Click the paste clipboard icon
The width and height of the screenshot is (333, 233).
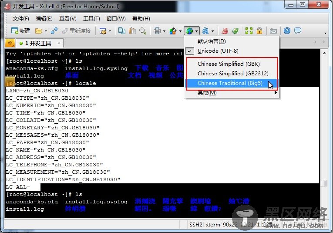click(x=132, y=31)
